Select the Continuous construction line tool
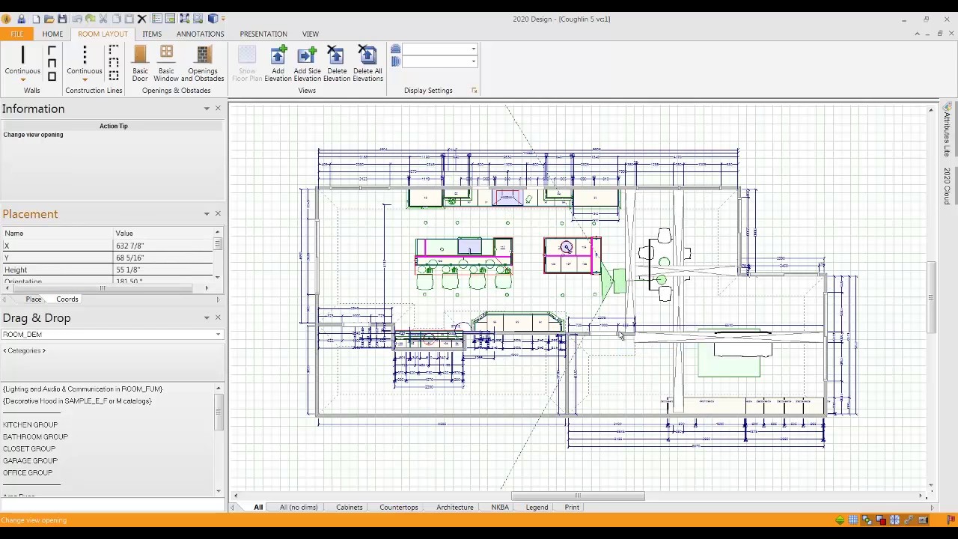Screen dimensions: 958x539 (x=85, y=60)
